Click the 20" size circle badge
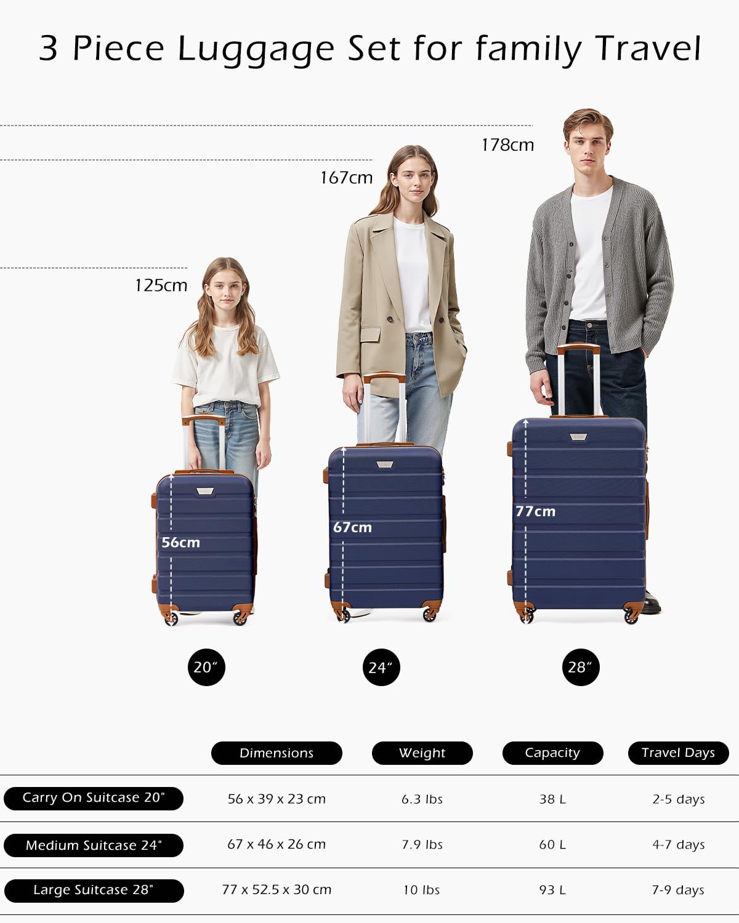 [206, 667]
